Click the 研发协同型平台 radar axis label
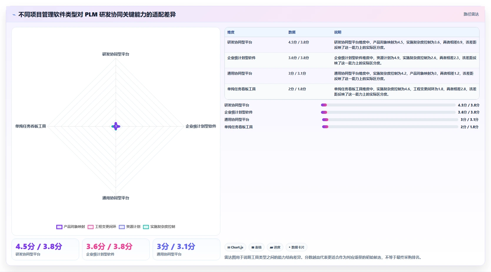The width and height of the screenshot is (491, 272). pos(116,54)
